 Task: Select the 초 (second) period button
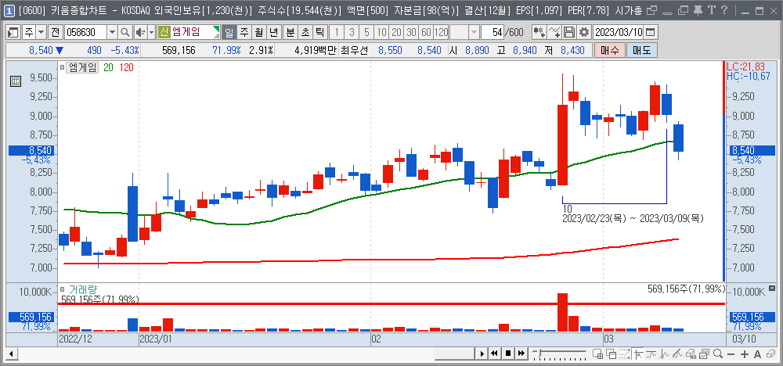(305, 33)
